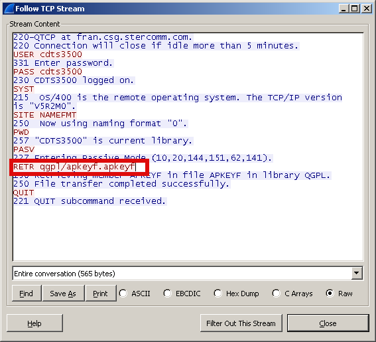Click the line 'USER cdts3500'

(48, 54)
